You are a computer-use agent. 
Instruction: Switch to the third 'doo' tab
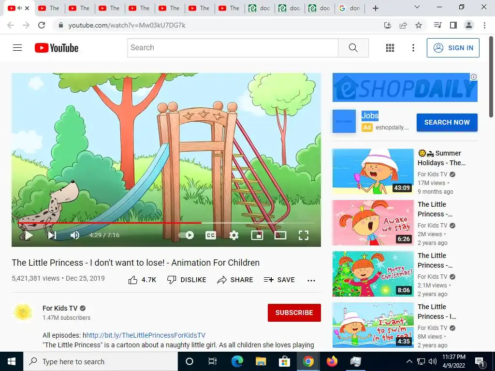click(320, 8)
